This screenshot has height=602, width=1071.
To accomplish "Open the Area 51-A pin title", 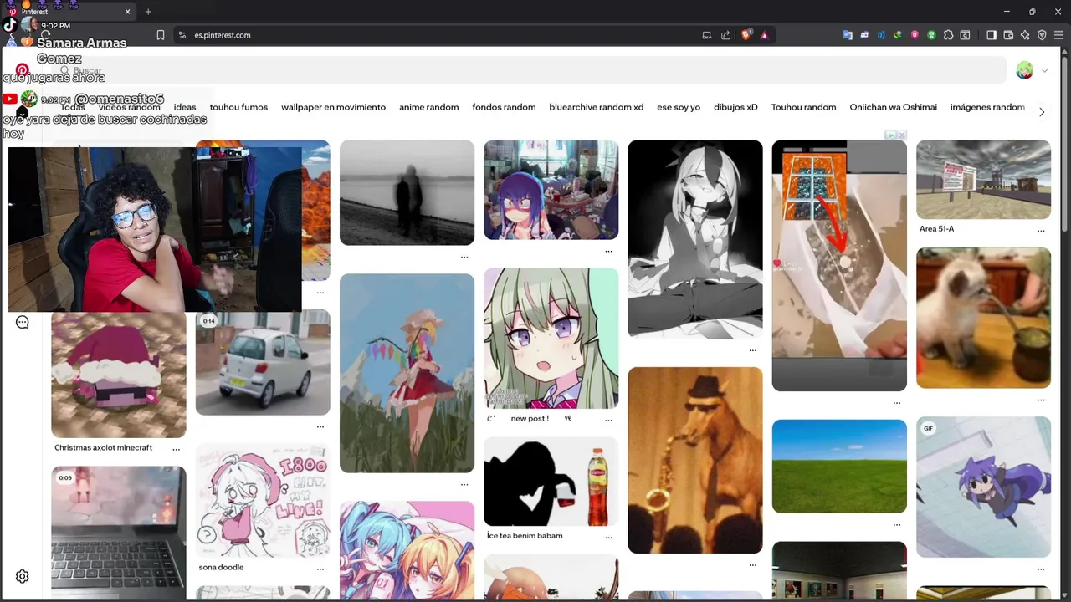I will coord(936,229).
